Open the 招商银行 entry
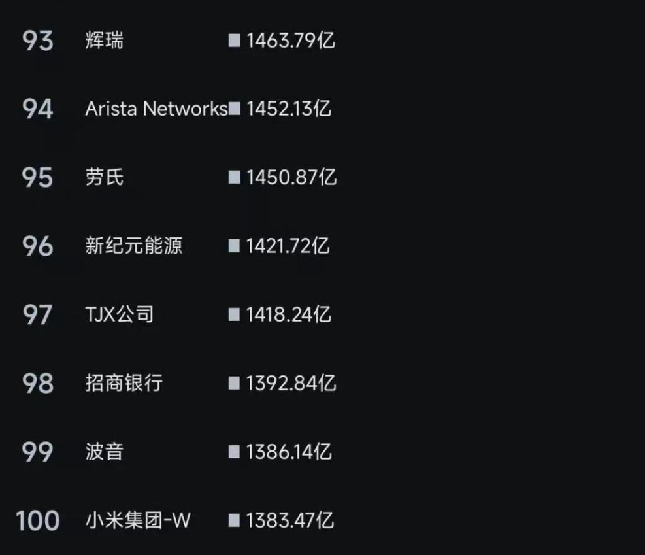Viewport: 645px width, 555px height. [x=124, y=383]
